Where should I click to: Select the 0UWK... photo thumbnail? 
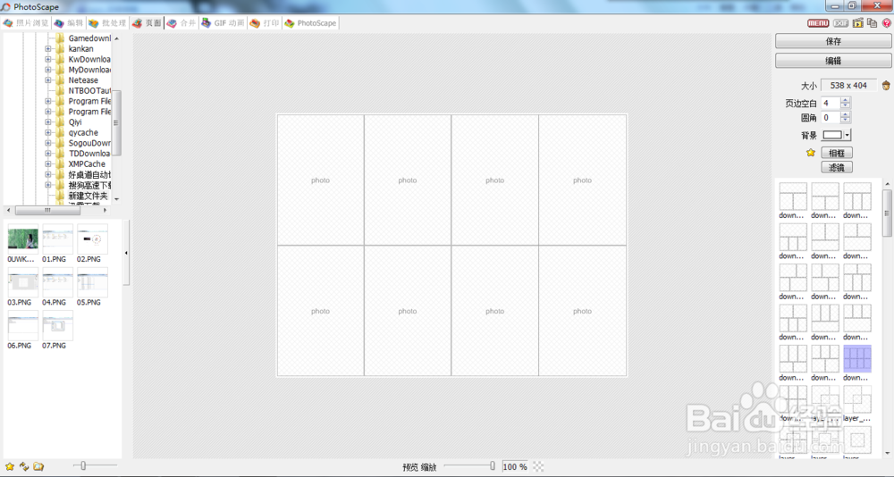tap(23, 239)
